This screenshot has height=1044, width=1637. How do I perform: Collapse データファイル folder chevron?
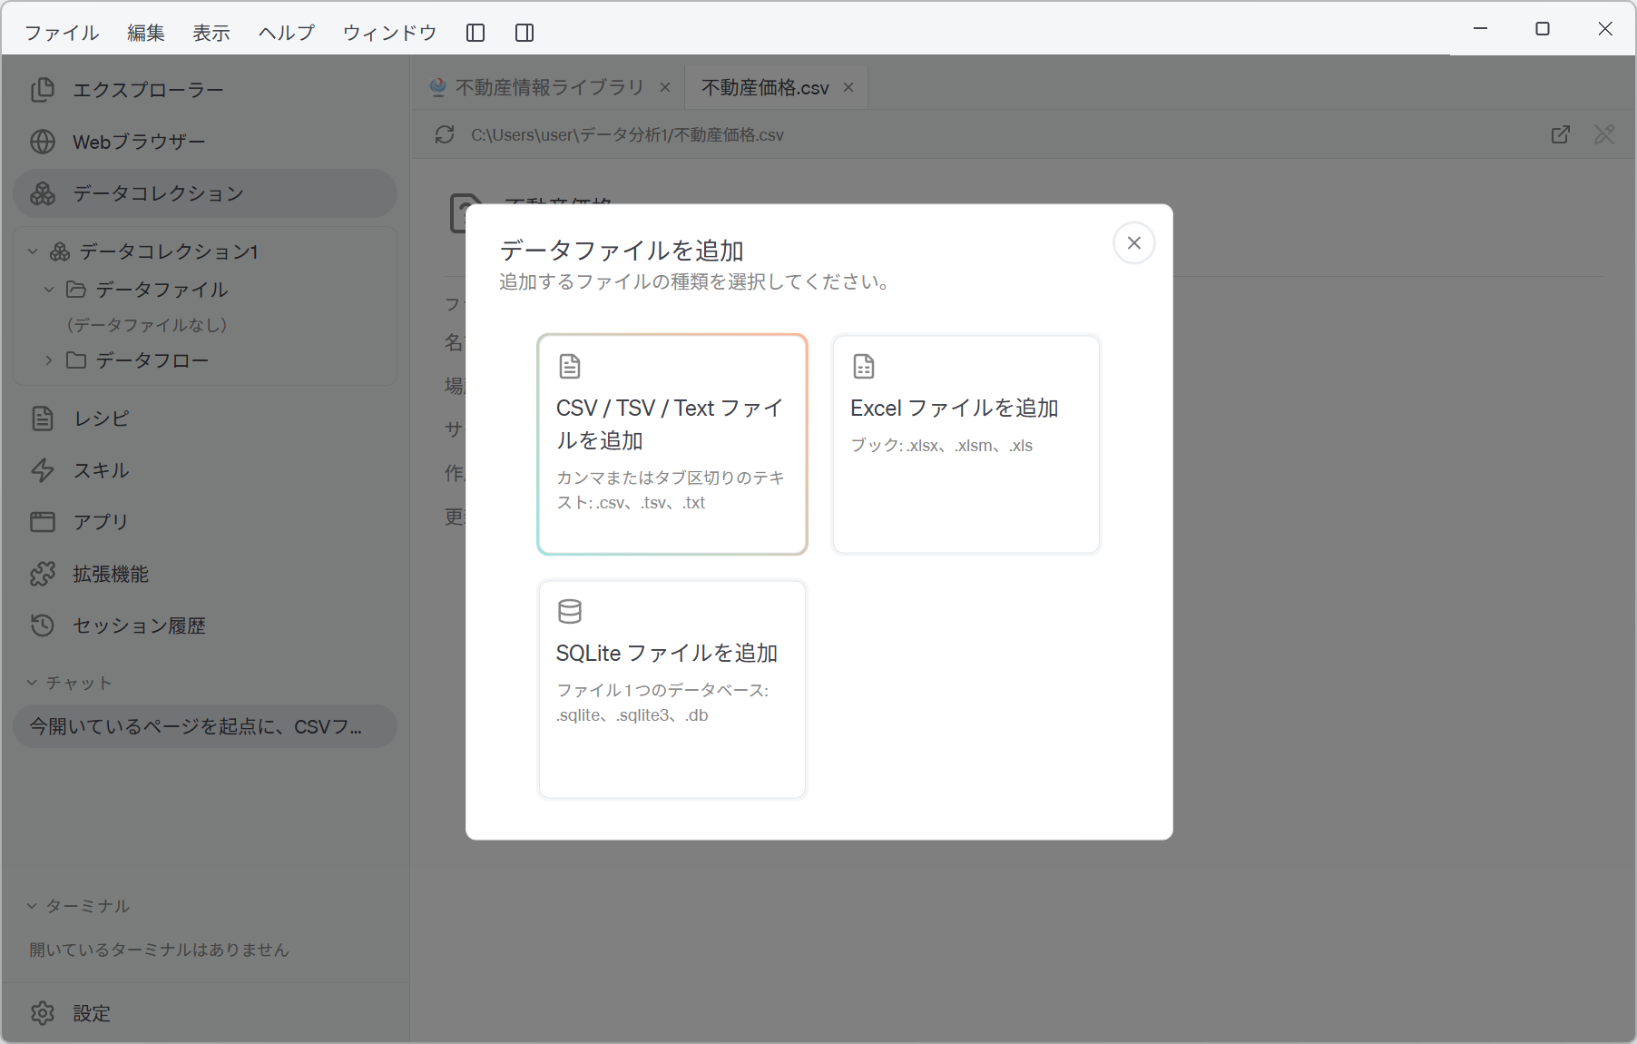coord(49,290)
